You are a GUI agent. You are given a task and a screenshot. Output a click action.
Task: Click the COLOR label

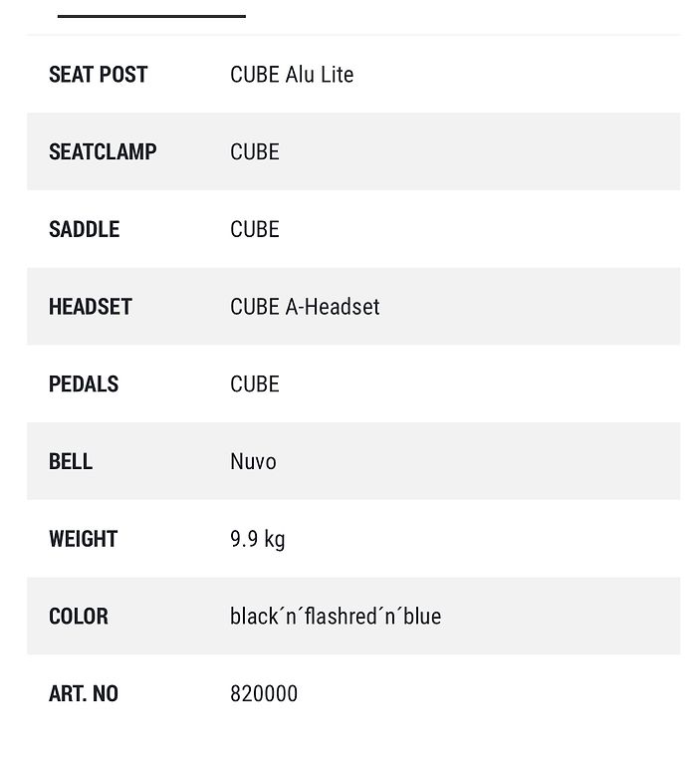78,617
